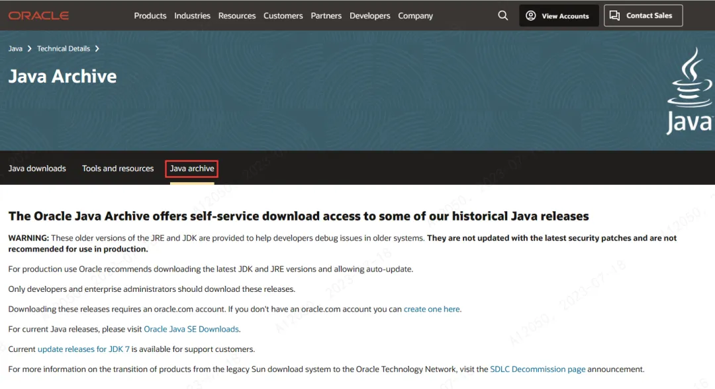Open the Customers menu
The width and height of the screenshot is (715, 389).
coord(283,15)
